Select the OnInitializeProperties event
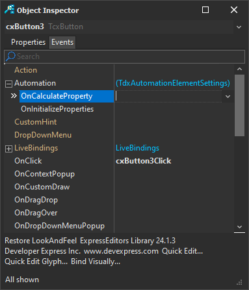This screenshot has width=249, height=290. (57, 109)
